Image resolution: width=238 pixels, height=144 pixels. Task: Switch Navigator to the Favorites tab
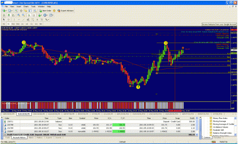(217, 138)
